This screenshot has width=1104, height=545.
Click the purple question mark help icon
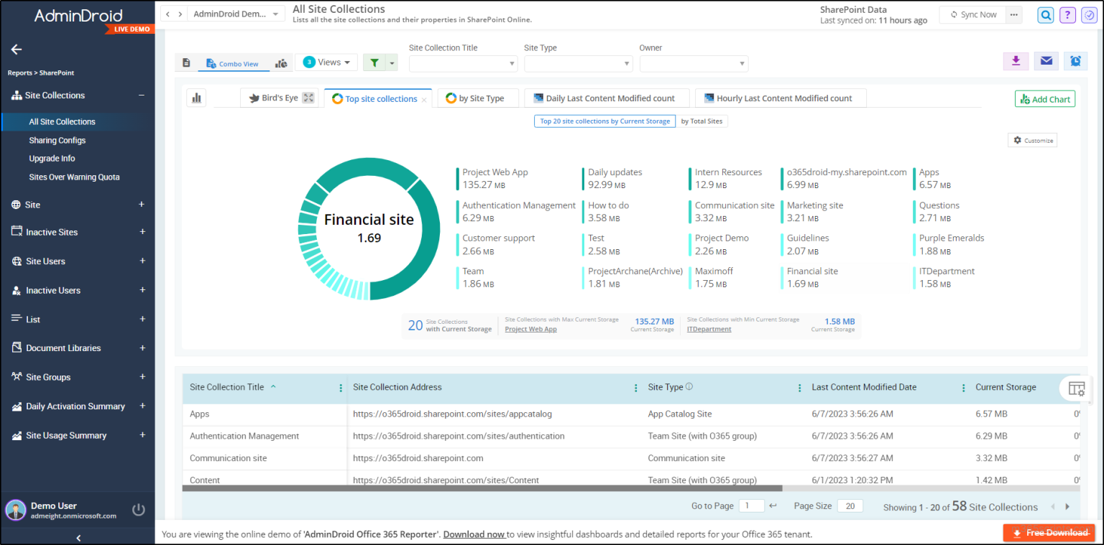click(1067, 14)
